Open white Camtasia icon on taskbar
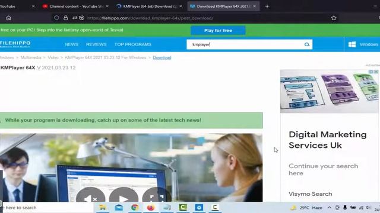380x213 pixels. pyautogui.click(x=215, y=208)
